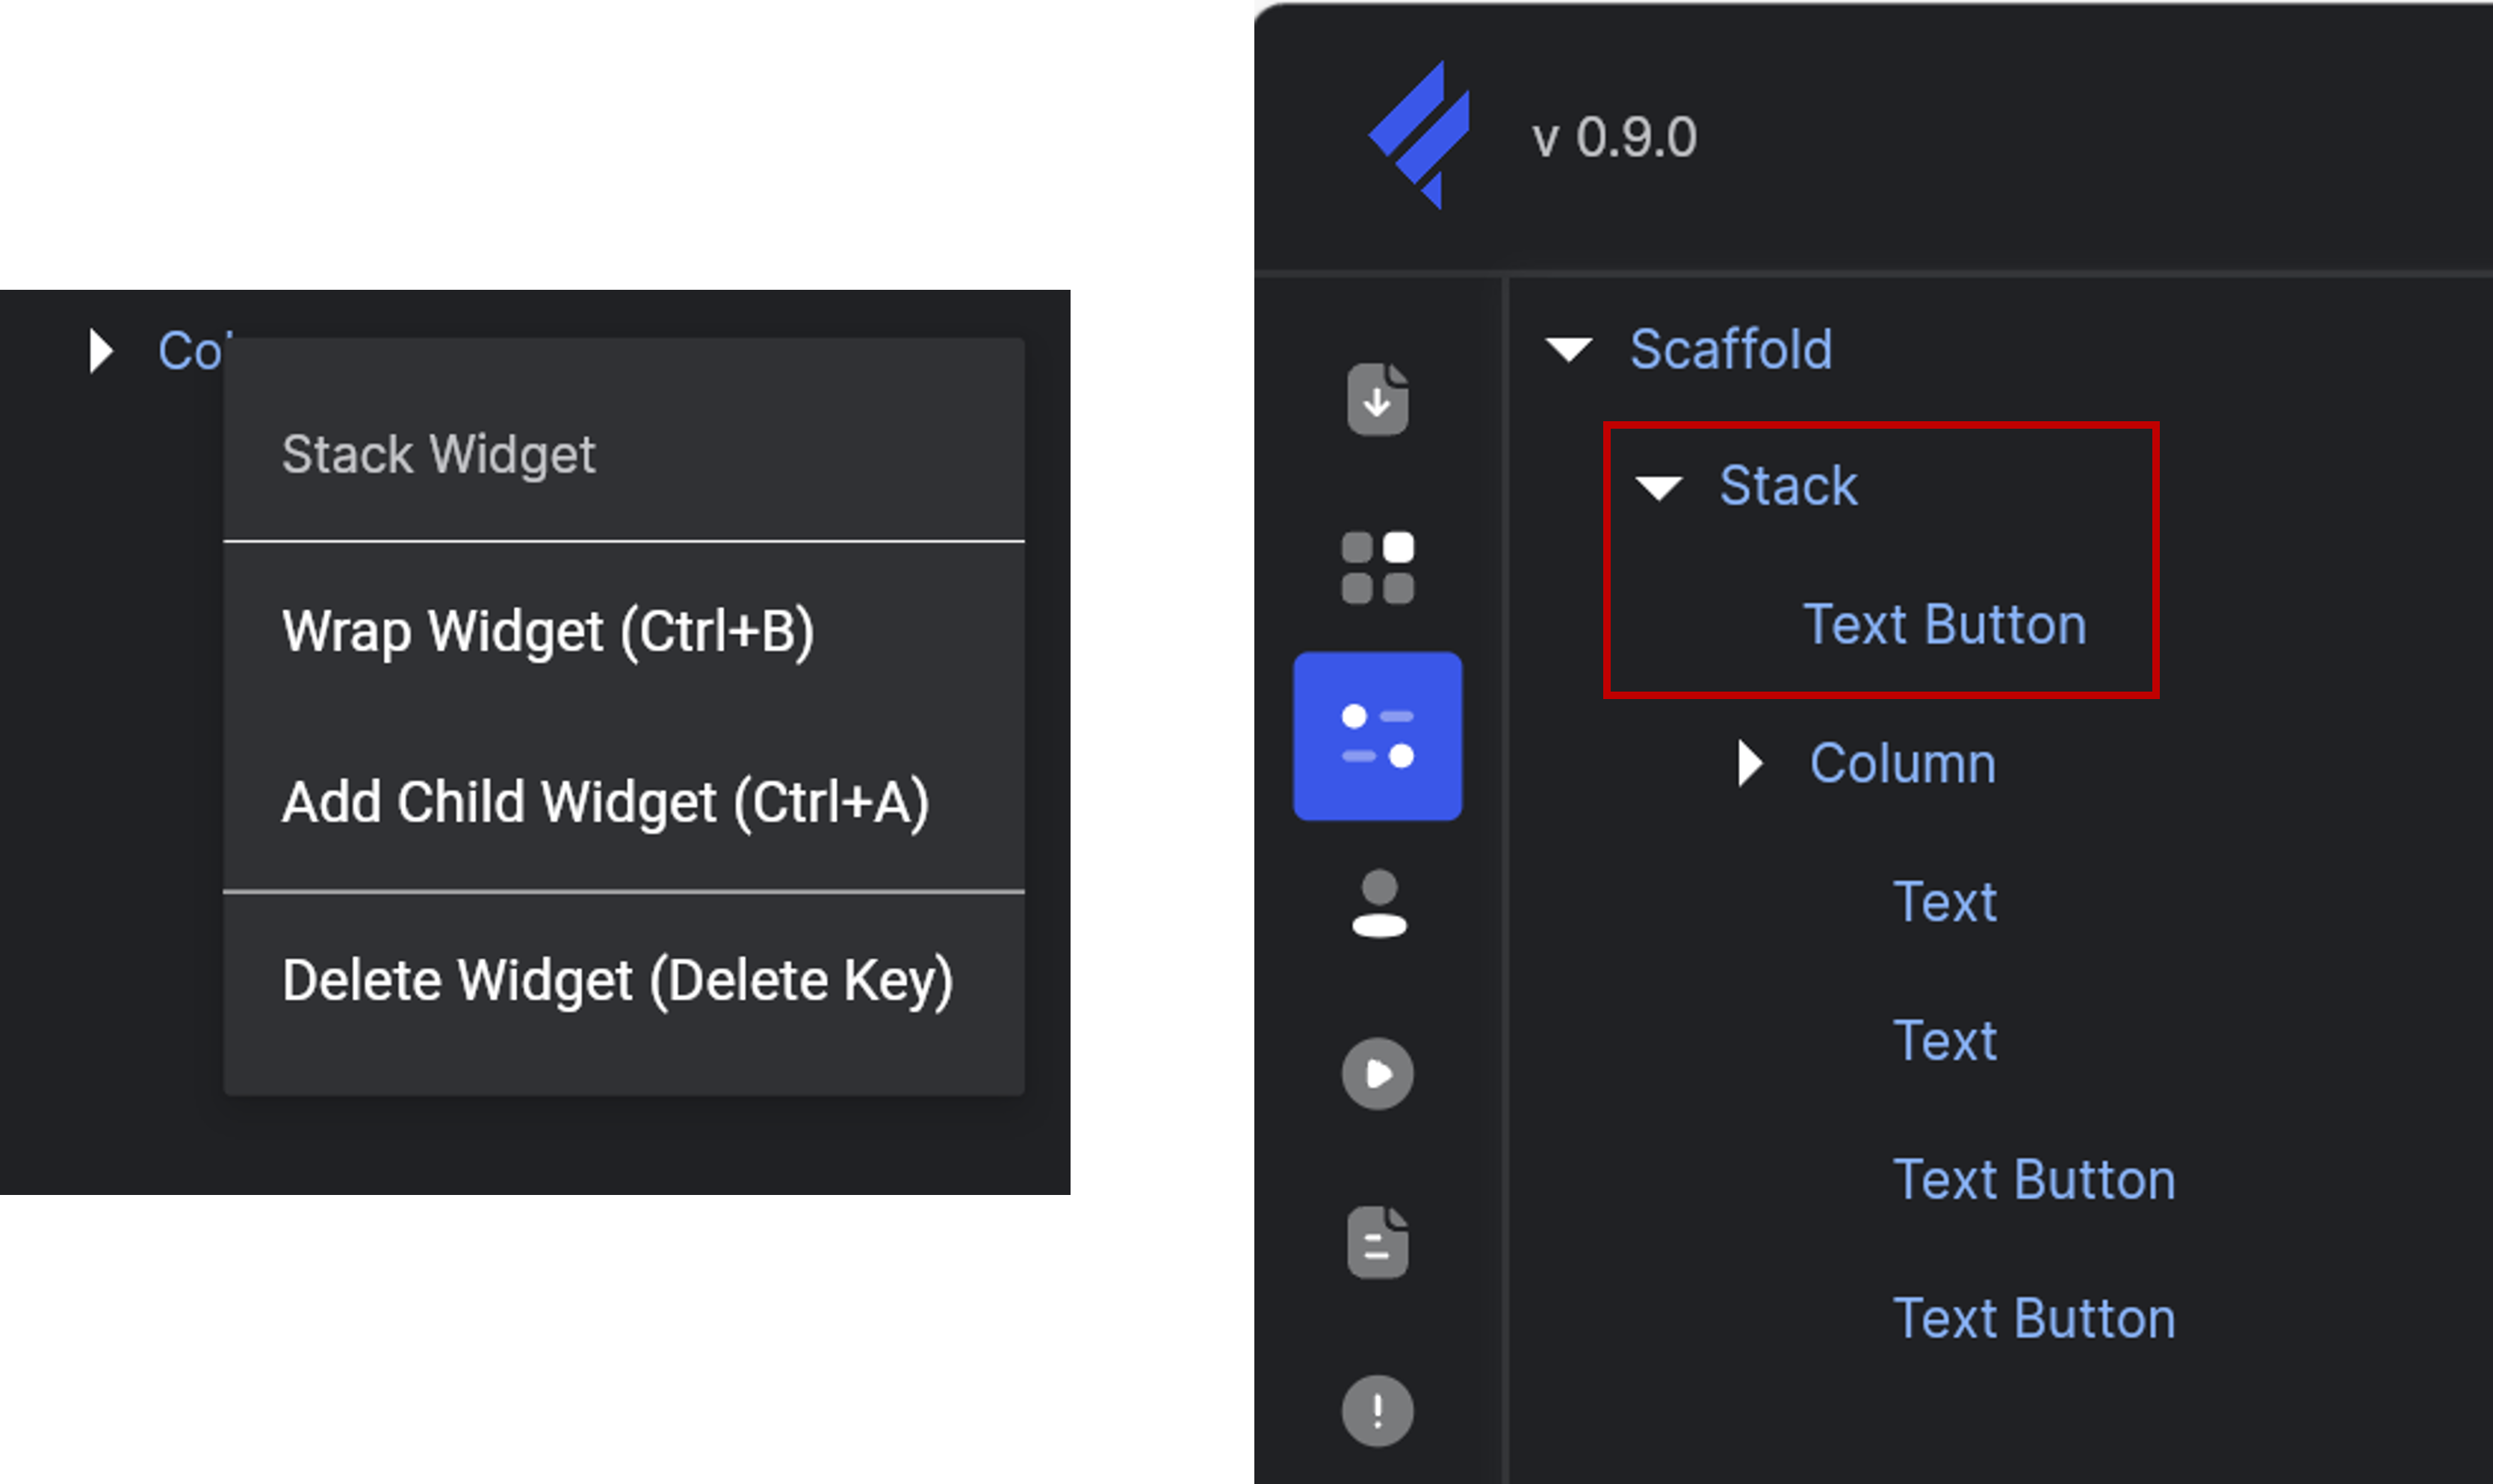Click the play run-mode sidebar icon
The width and height of the screenshot is (2493, 1484).
point(1378,1074)
